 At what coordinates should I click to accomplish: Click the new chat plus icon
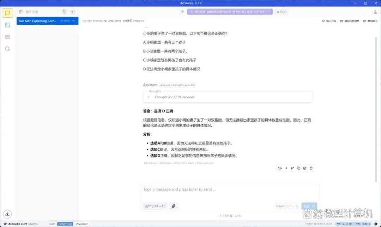(73, 12)
